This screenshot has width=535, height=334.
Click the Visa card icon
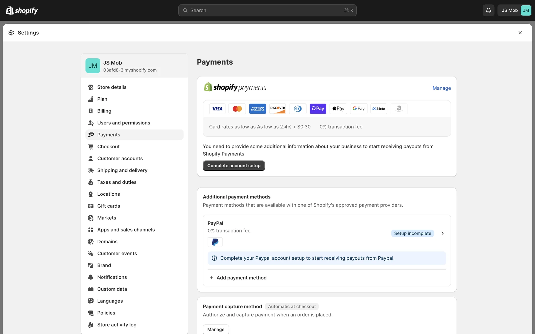click(217, 109)
